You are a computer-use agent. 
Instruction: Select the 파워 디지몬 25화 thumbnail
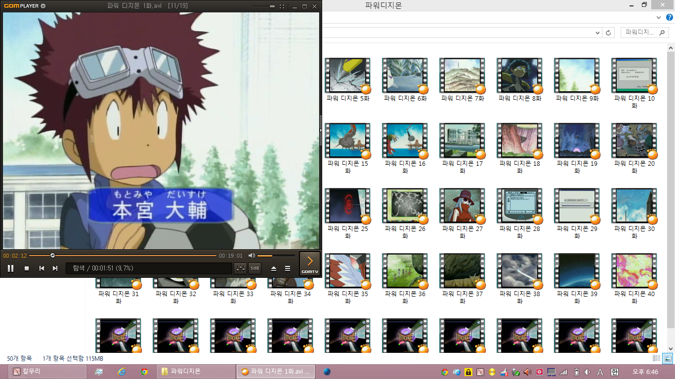point(348,206)
